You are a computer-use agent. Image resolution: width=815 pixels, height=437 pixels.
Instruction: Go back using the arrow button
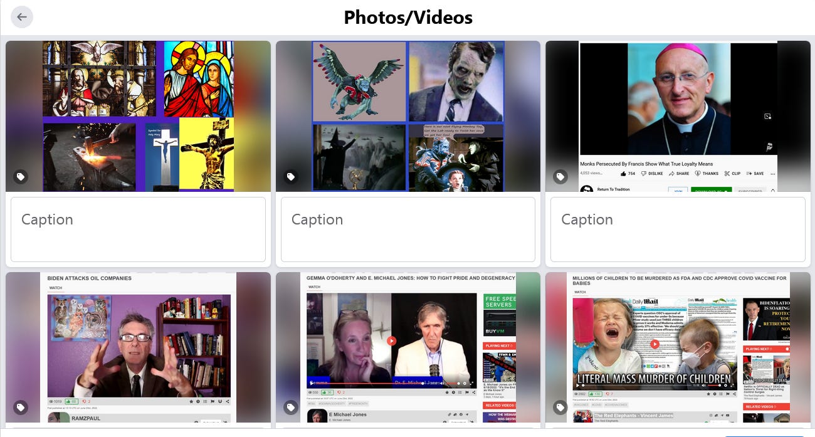click(x=22, y=17)
